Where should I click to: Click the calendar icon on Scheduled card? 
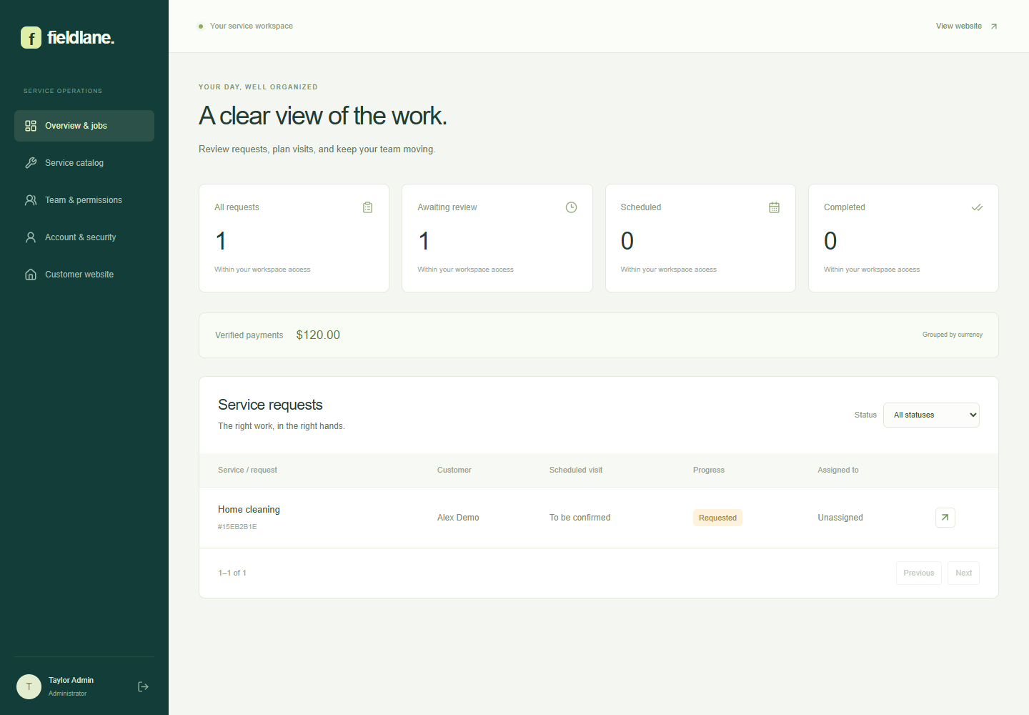coord(774,207)
